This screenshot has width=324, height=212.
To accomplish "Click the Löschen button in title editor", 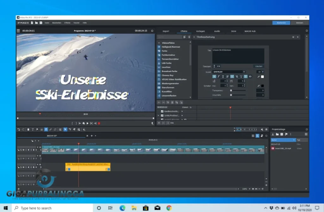I will click(x=259, y=66).
